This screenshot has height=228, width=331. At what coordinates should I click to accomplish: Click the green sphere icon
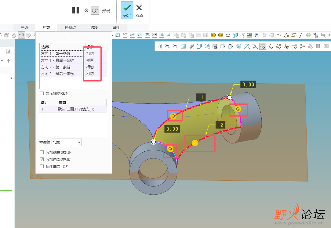308,35
